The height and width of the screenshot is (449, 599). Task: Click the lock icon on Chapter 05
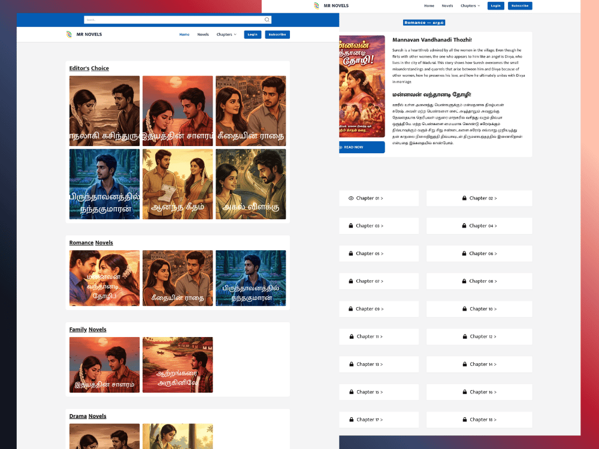[x=351, y=254]
